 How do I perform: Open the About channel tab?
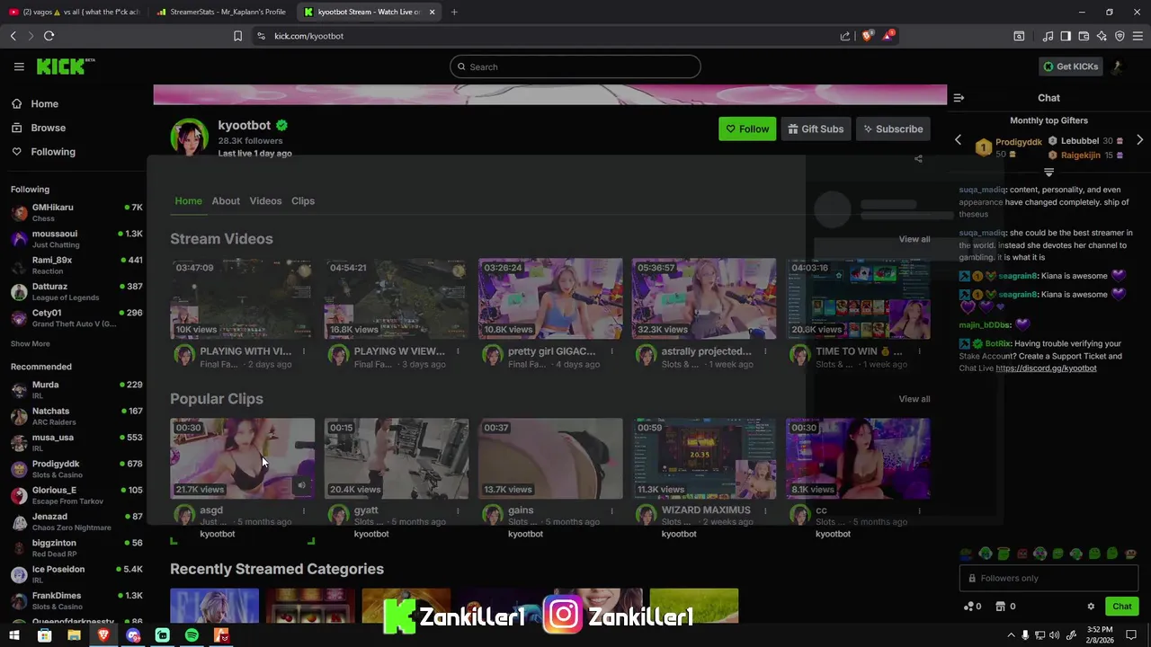(226, 200)
